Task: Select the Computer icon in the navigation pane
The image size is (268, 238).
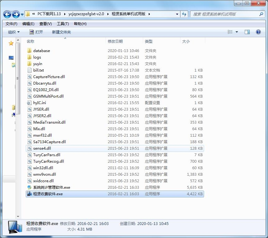Action: click(11, 58)
